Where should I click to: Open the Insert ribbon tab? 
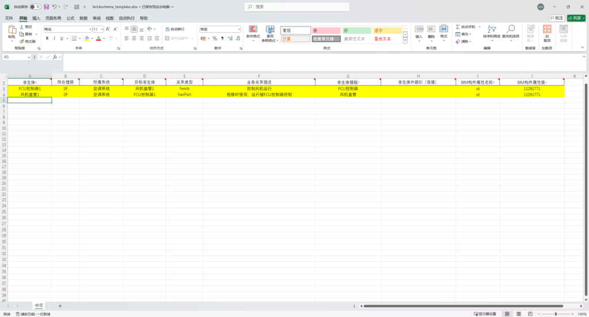pos(36,18)
